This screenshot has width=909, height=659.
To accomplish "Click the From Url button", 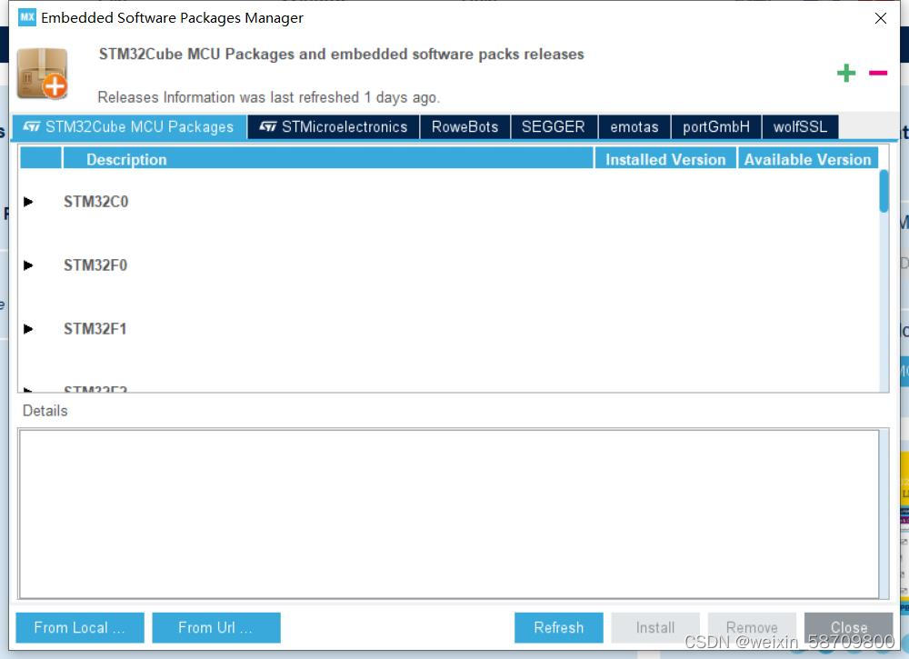I will 216,628.
